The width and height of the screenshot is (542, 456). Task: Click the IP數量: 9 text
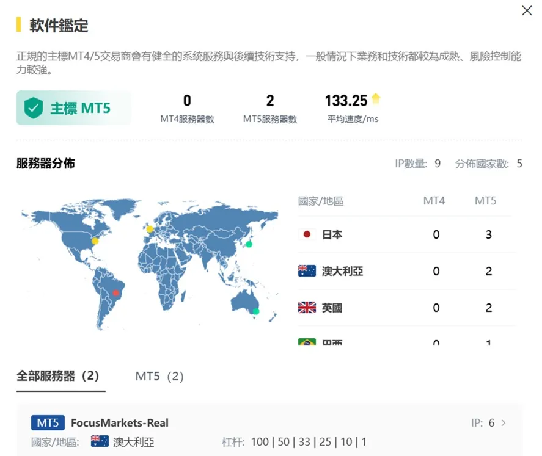[418, 163]
